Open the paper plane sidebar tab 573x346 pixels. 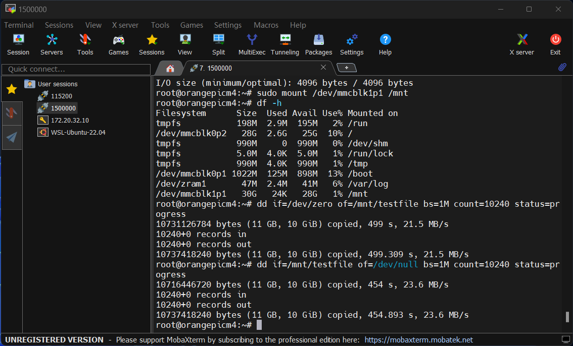[12, 137]
